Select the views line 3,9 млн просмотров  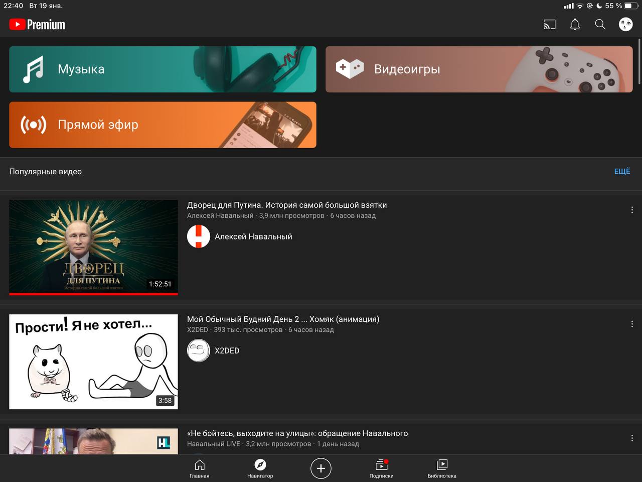(292, 215)
